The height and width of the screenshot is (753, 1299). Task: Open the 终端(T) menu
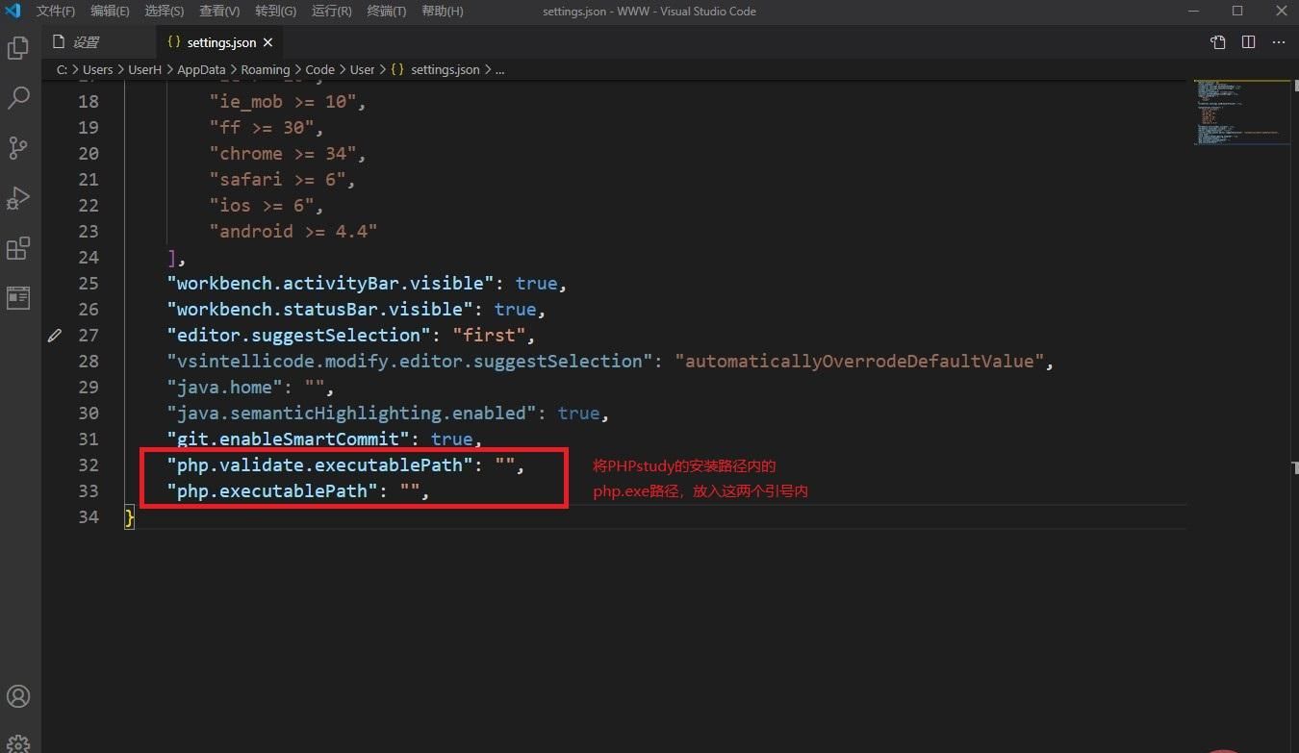[387, 11]
